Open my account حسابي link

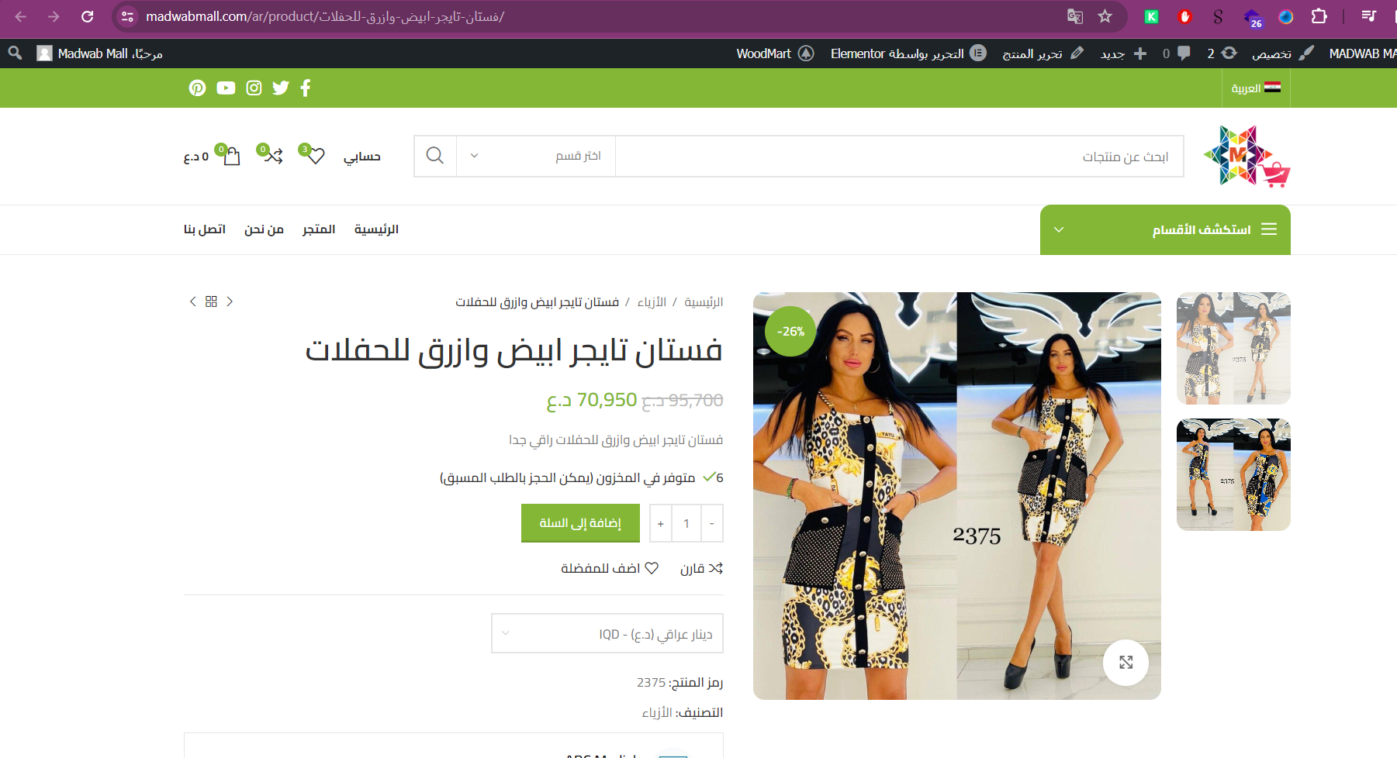tap(362, 157)
